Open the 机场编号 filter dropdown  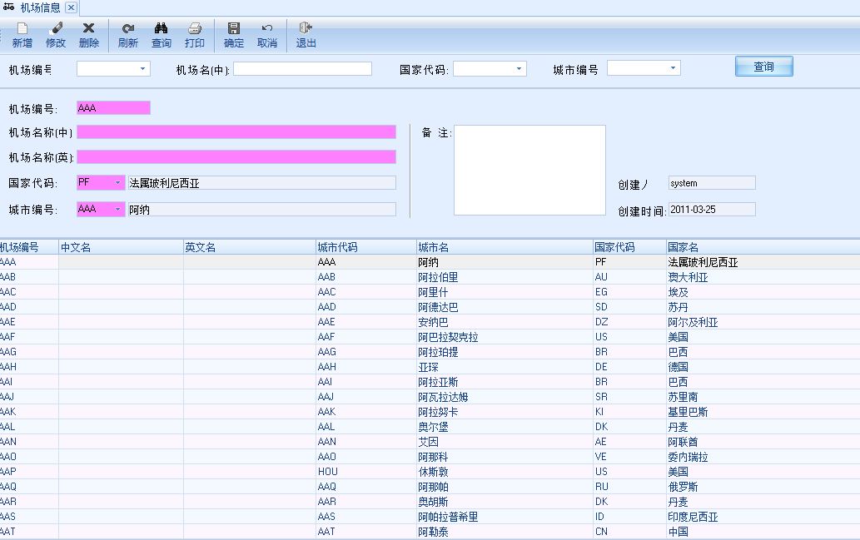tap(142, 69)
